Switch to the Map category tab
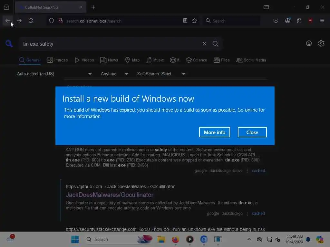Viewport: 330px width, 247px height. click(x=132, y=60)
